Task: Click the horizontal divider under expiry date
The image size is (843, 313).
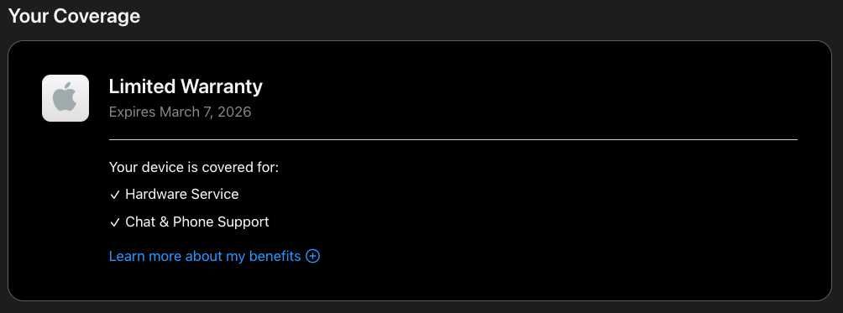Action: coord(453,139)
